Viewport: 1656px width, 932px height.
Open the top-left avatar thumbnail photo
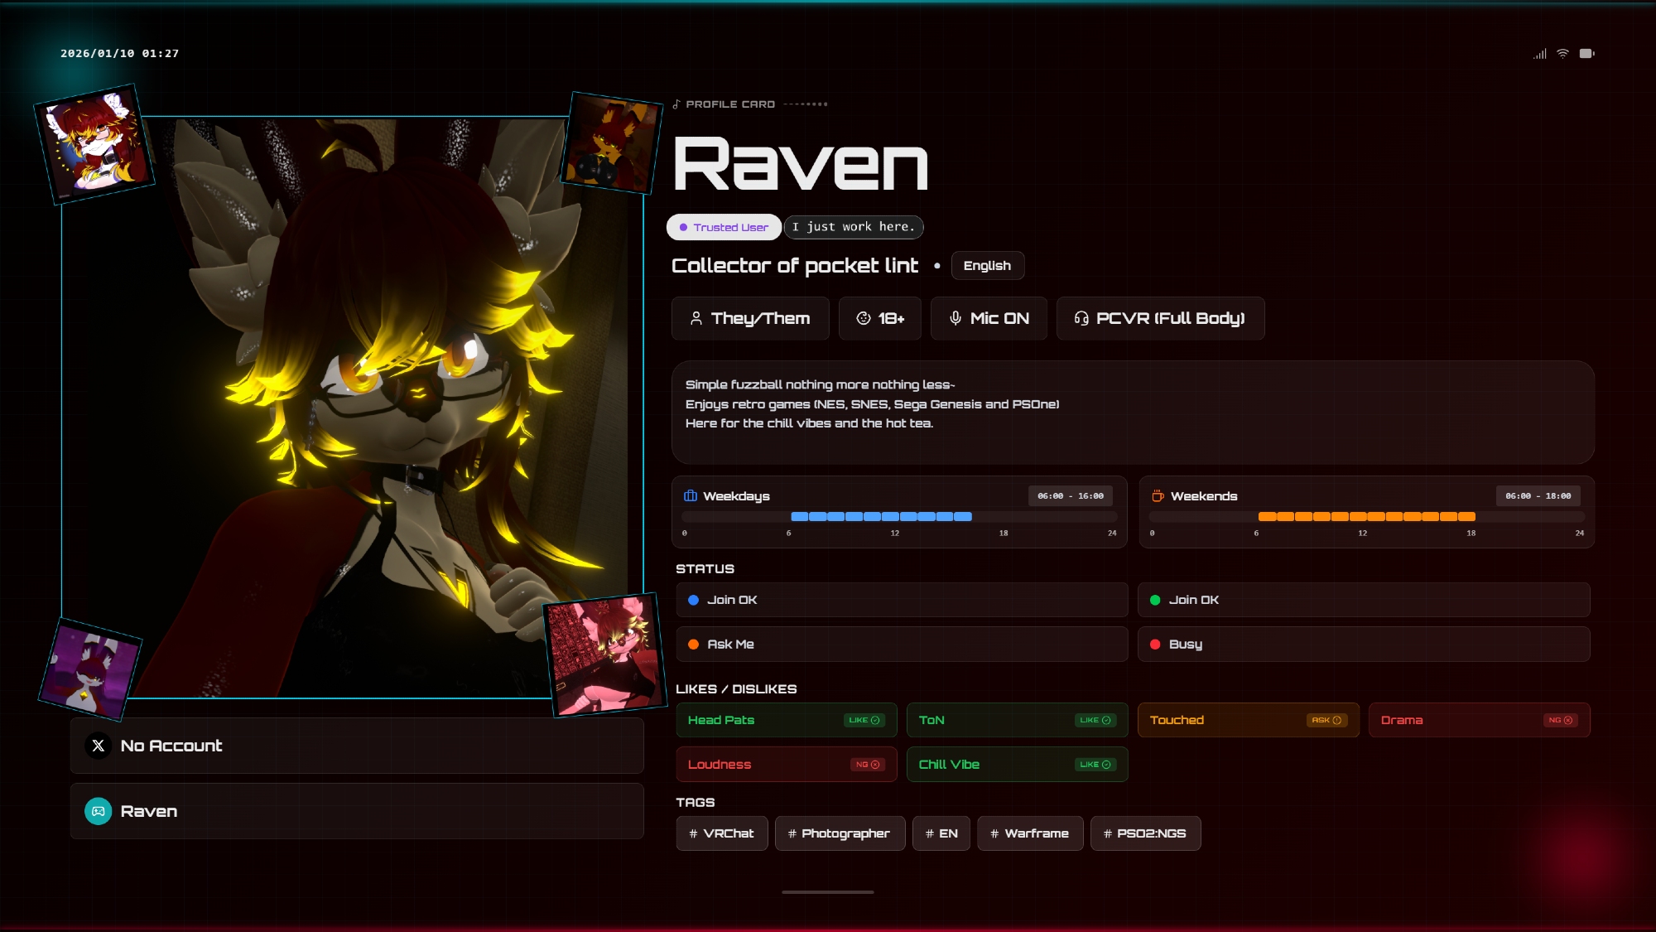[94, 143]
